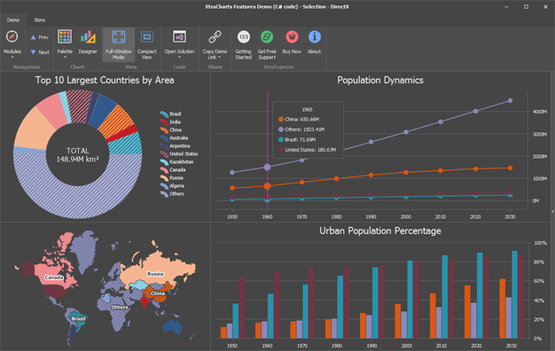Go to Prev demo

pos(39,37)
